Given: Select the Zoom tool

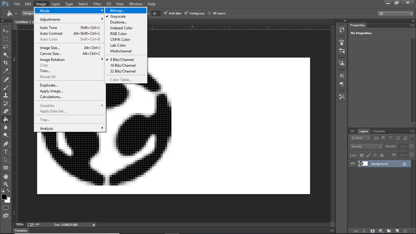Looking at the screenshot, I should [6, 184].
